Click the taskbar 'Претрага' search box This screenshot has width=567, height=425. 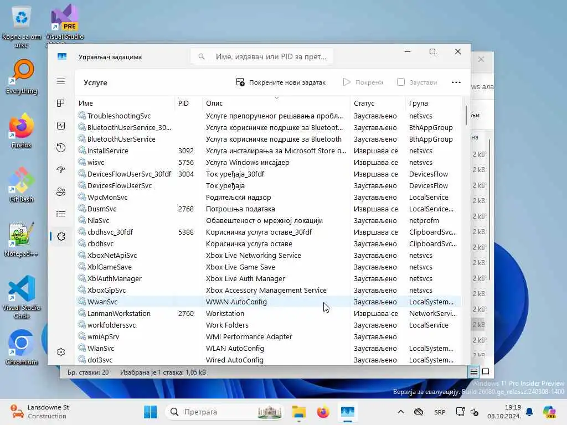224,412
